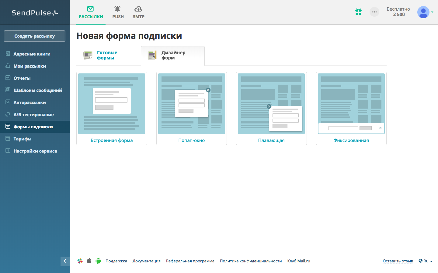
Task: Open the three-dots more menu
Action: 374,12
